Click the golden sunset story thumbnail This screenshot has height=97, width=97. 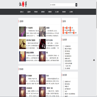coord(22,56)
